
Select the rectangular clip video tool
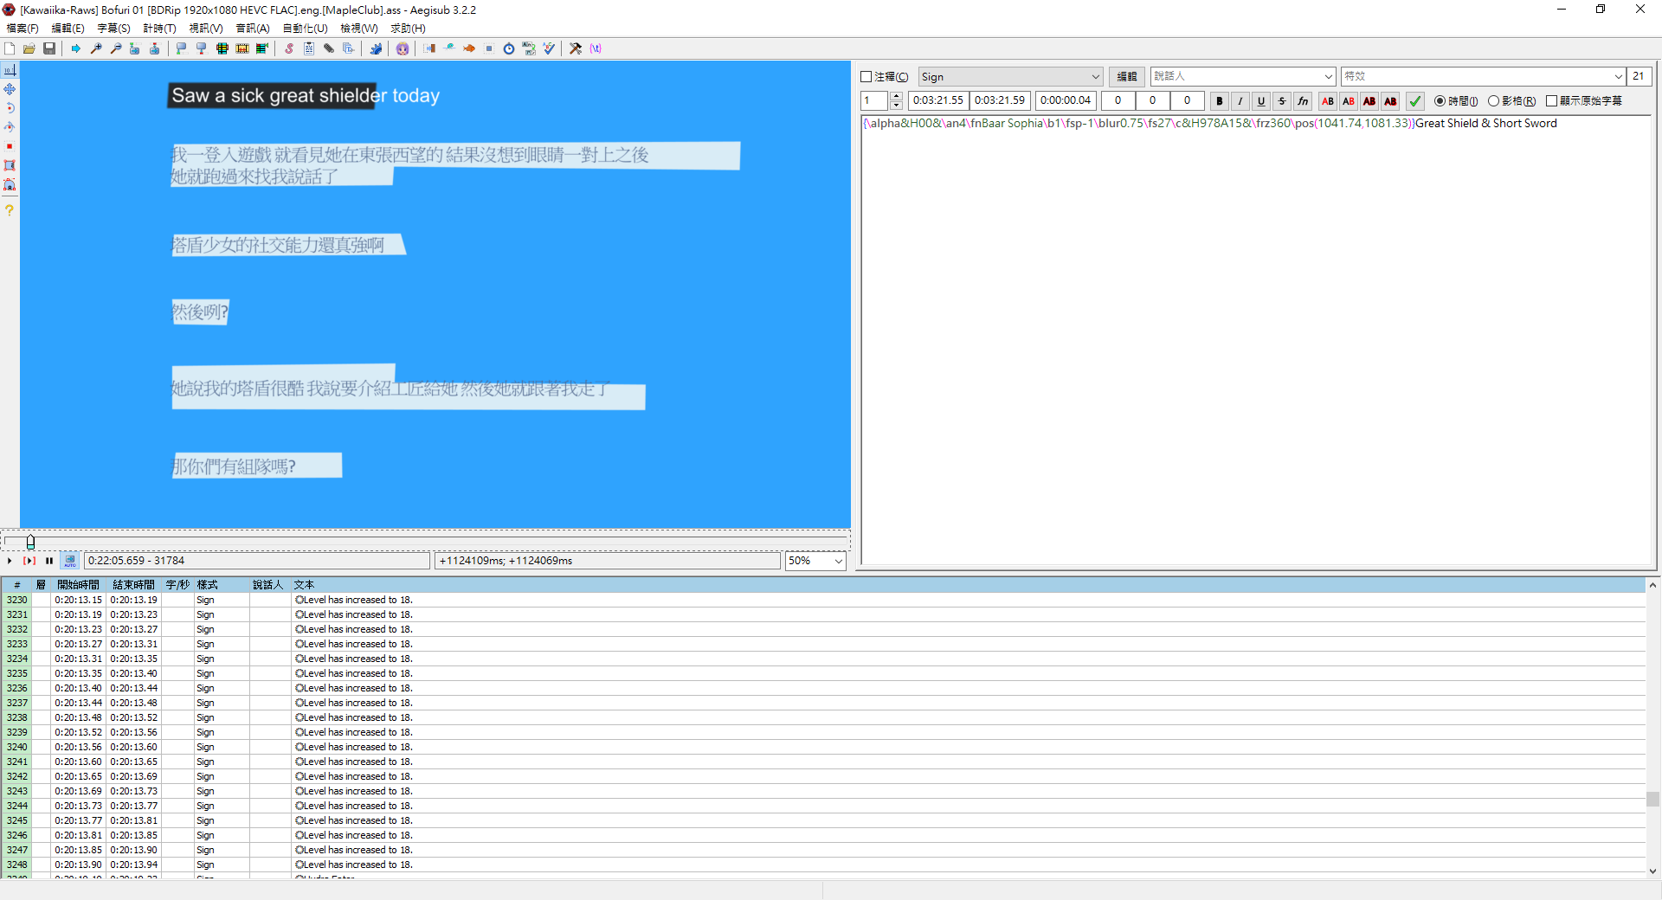point(10,165)
